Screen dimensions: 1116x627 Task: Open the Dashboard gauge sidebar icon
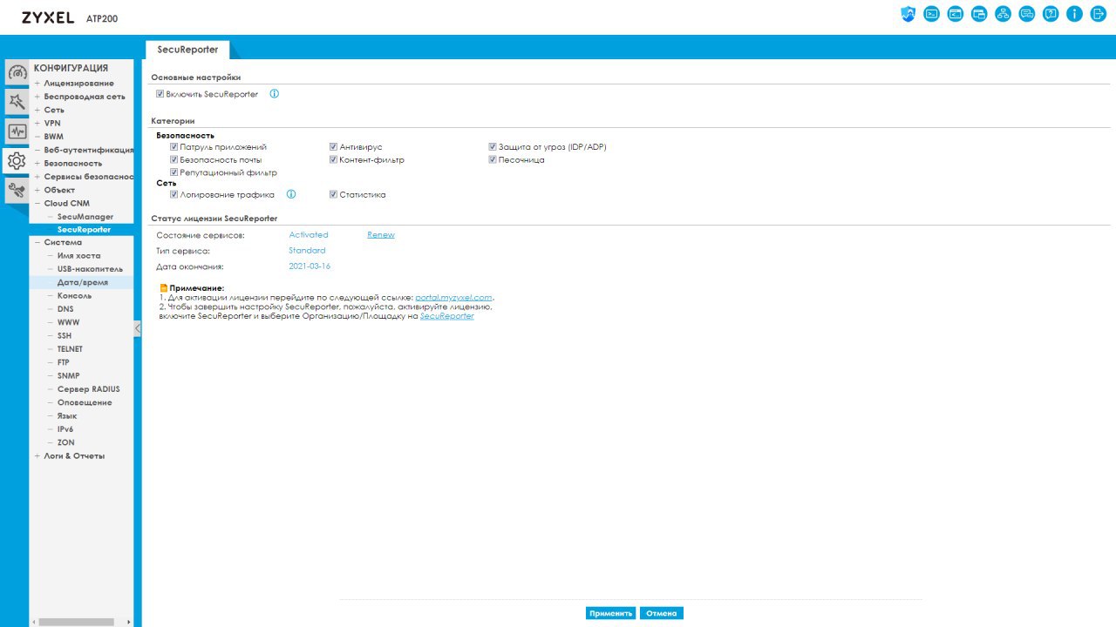(17, 72)
